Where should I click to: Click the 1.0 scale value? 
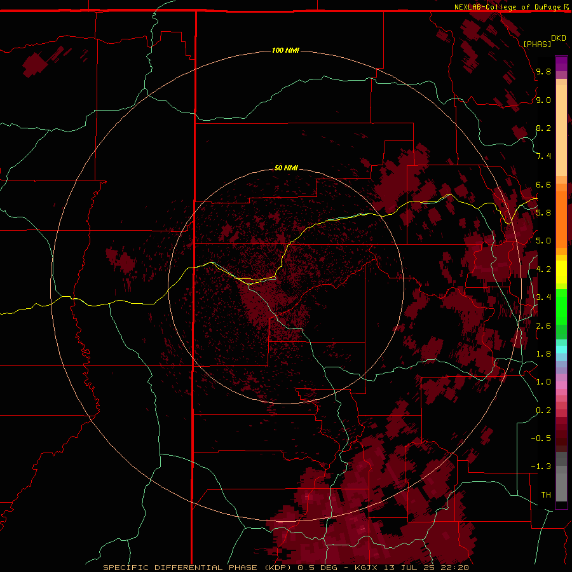[543, 382]
